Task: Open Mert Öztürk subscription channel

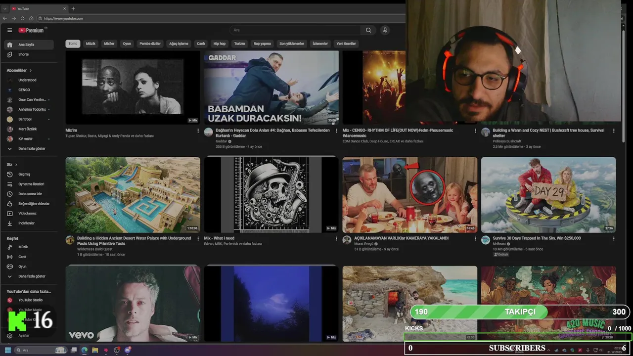Action: point(30,129)
